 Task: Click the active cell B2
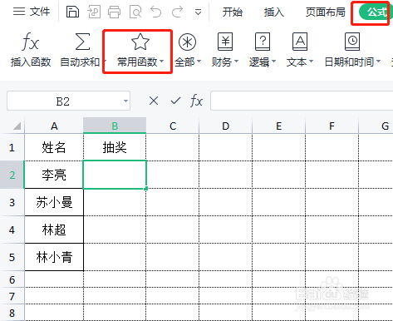(115, 175)
